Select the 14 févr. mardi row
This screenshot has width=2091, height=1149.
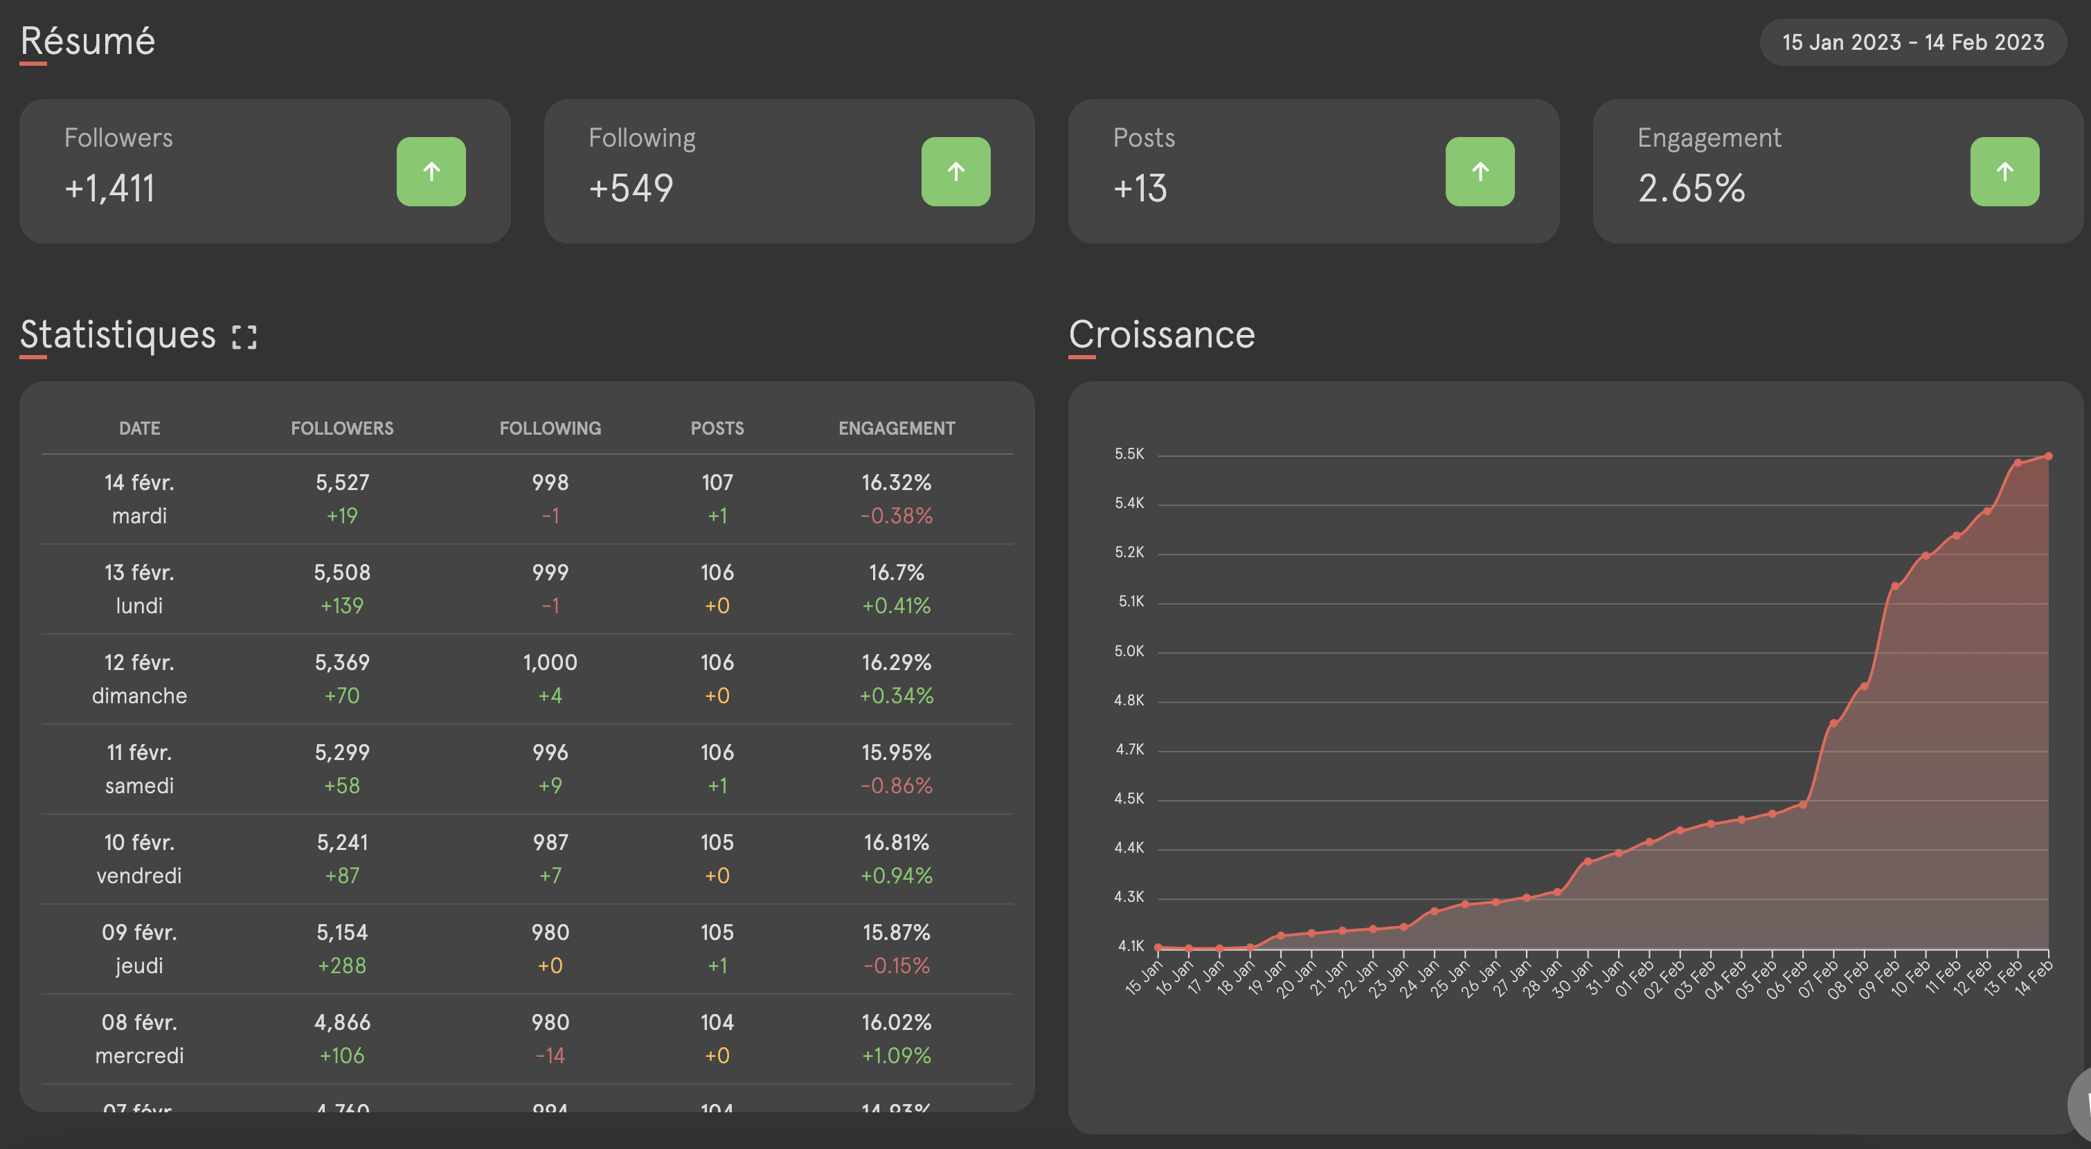138,498
